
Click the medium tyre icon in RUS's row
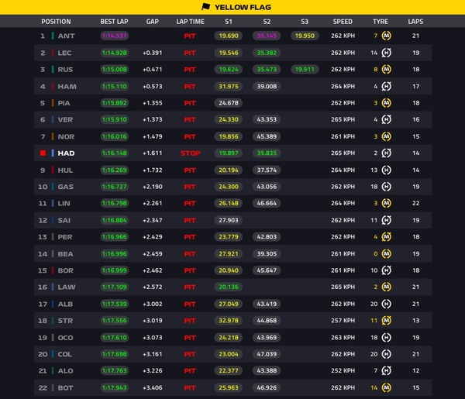386,70
